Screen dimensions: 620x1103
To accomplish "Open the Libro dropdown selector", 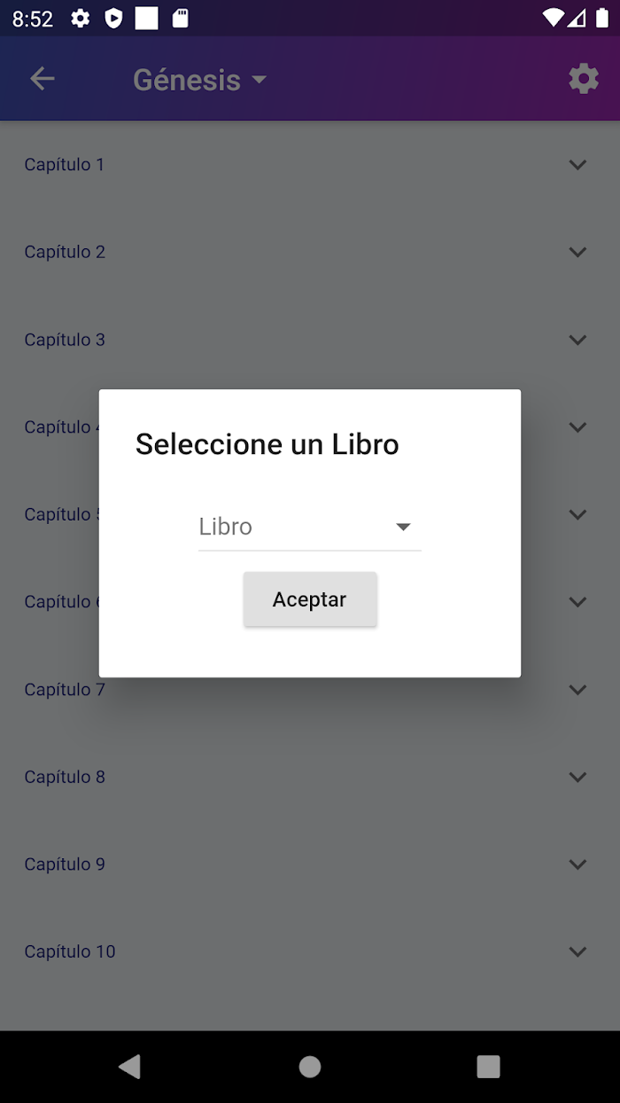I will tap(309, 527).
